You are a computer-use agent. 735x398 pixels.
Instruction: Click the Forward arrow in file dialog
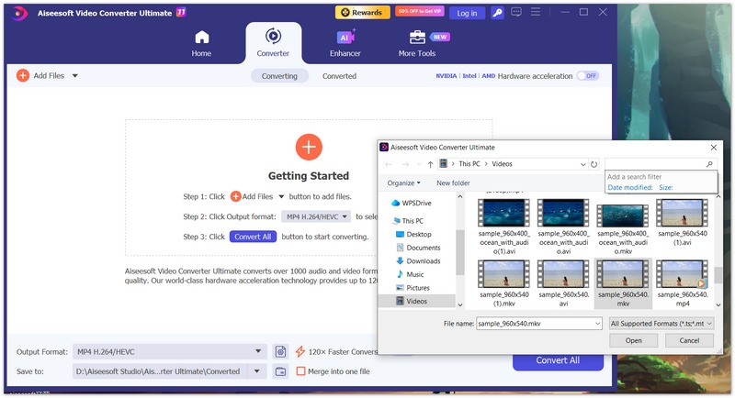pos(405,164)
